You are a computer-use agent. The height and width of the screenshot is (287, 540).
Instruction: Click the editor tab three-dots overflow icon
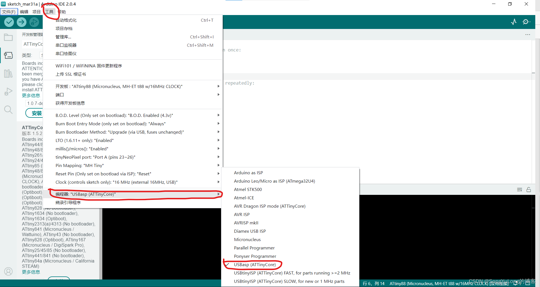click(528, 35)
